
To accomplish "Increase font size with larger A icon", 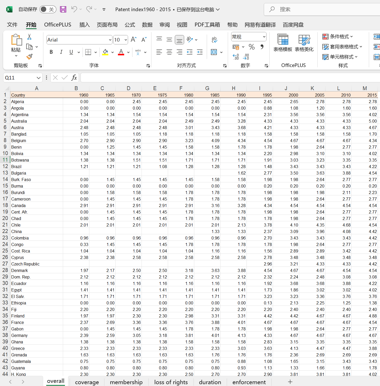I will tap(134, 39).
